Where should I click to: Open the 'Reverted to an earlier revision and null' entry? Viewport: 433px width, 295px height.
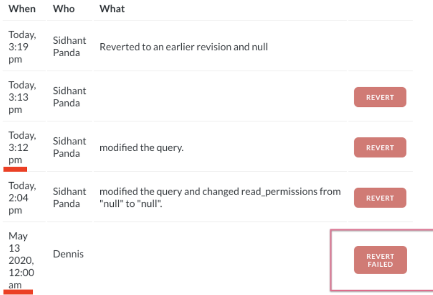(184, 47)
